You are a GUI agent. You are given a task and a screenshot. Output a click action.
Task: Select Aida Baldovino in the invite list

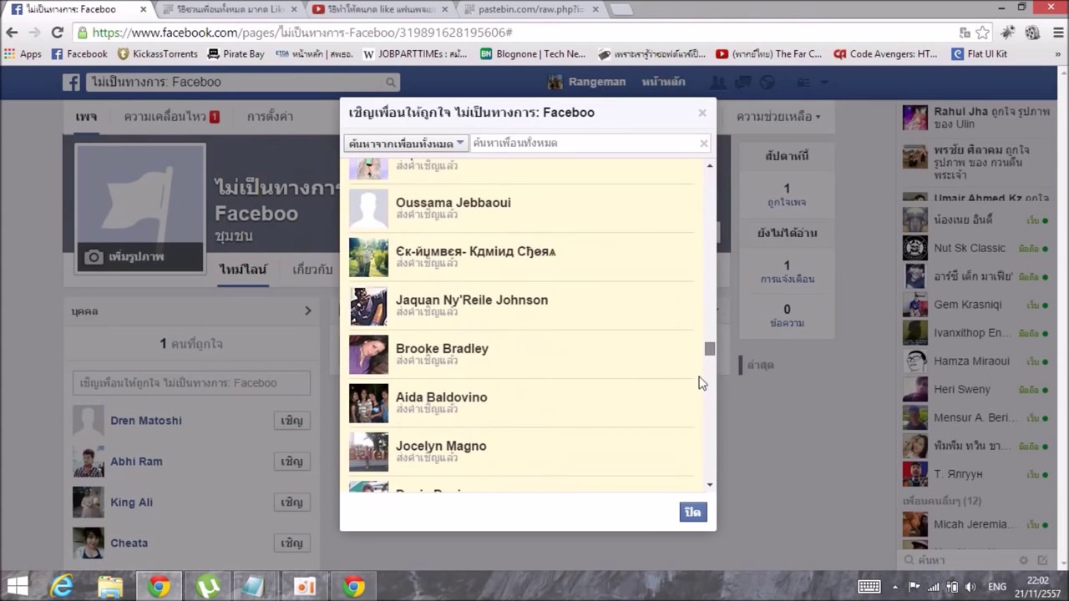pyautogui.click(x=521, y=403)
